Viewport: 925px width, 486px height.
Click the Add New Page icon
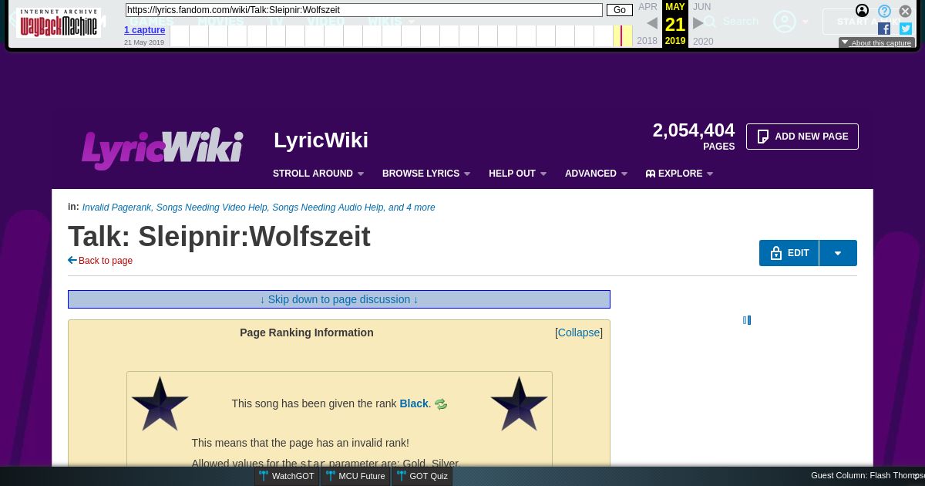point(763,137)
